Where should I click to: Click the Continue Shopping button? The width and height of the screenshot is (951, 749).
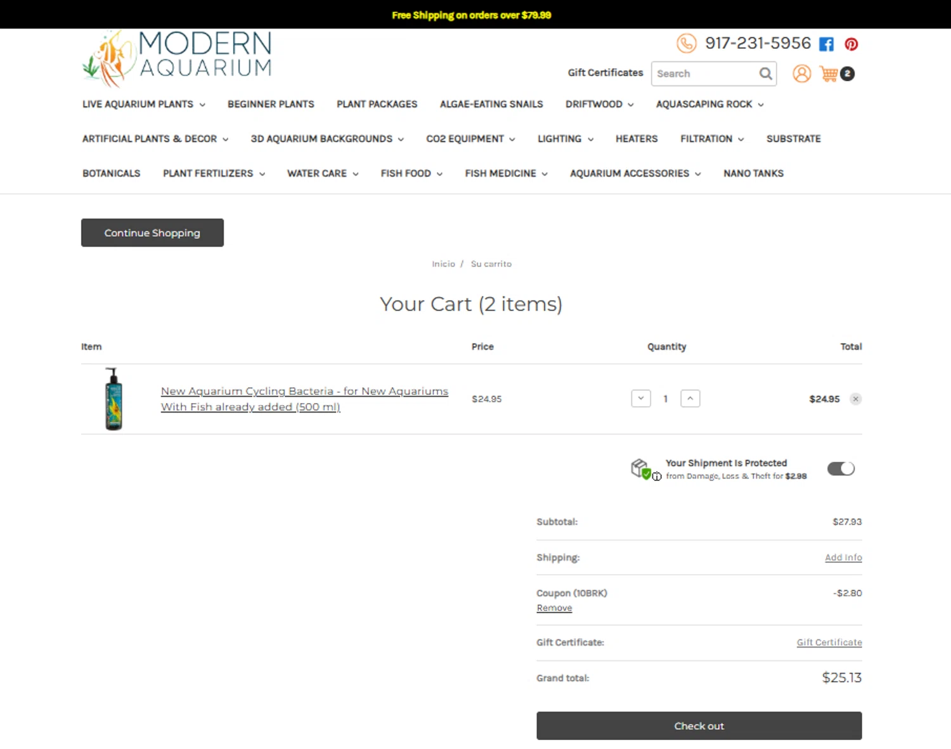pos(152,233)
